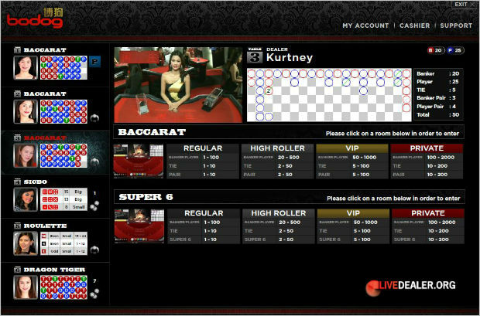This screenshot has height=316, width=480.
Task: Click the Total : 50 statistic
Action: pyautogui.click(x=437, y=115)
